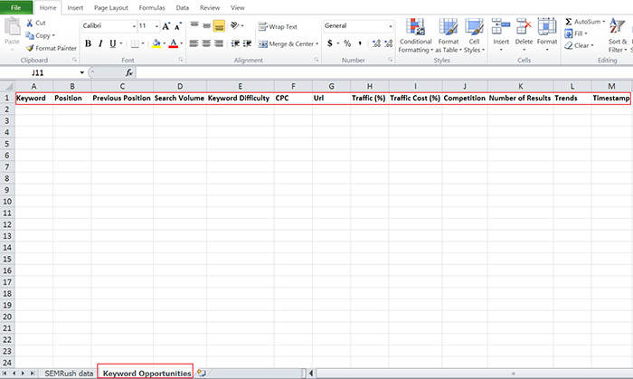Image resolution: width=633 pixels, height=379 pixels.
Task: Choose Middle Align icon
Action: coord(207,25)
